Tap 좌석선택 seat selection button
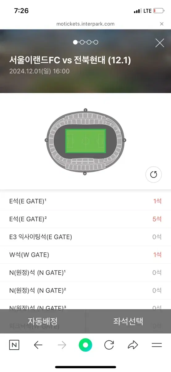The height and width of the screenshot is (372, 171). coord(128,321)
